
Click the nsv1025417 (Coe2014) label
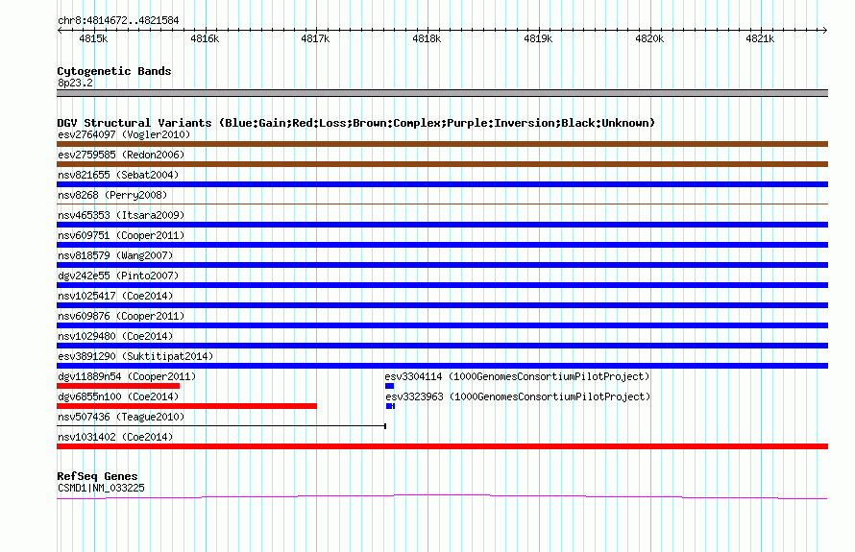(115, 296)
